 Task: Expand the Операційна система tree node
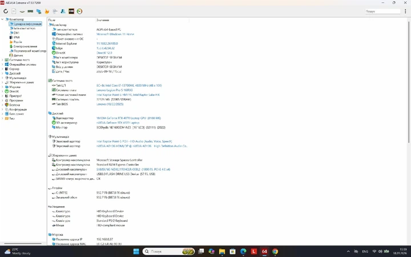(x=2, y=64)
